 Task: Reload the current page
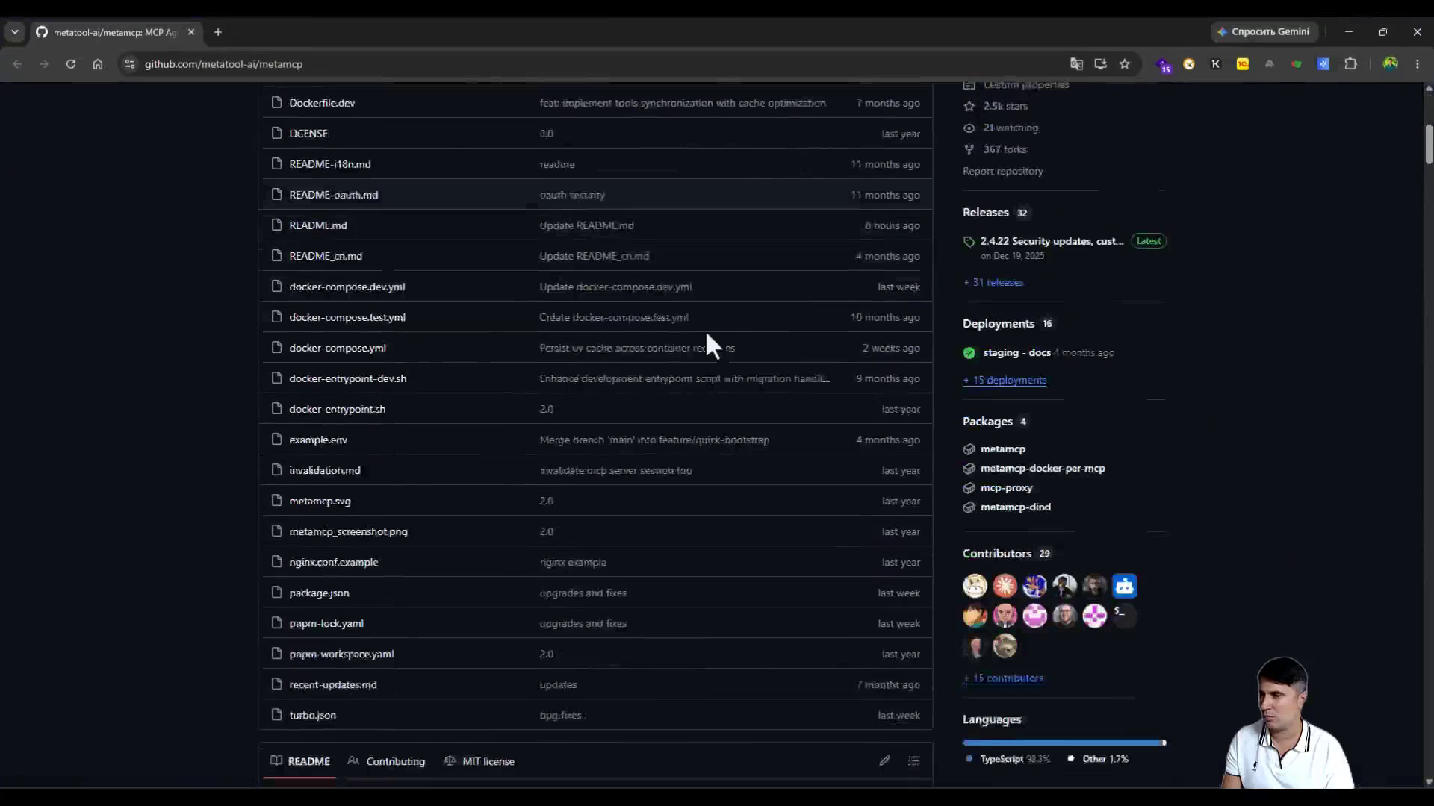pyautogui.click(x=71, y=64)
